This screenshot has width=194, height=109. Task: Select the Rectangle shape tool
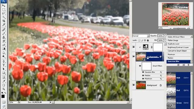coord(4,73)
